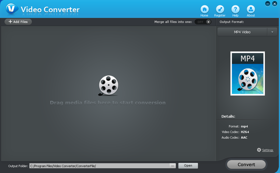The width and height of the screenshot is (280, 173).
Task: Click the Add Files button
Action: (x=18, y=22)
